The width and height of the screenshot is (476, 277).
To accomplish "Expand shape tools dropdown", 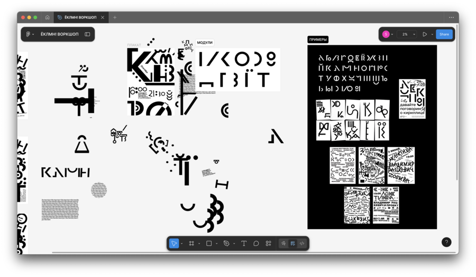I will coord(216,244).
